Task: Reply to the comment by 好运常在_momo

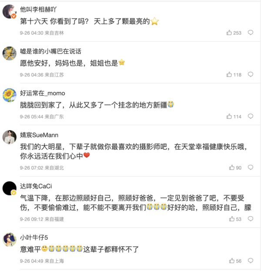Action: (251, 116)
